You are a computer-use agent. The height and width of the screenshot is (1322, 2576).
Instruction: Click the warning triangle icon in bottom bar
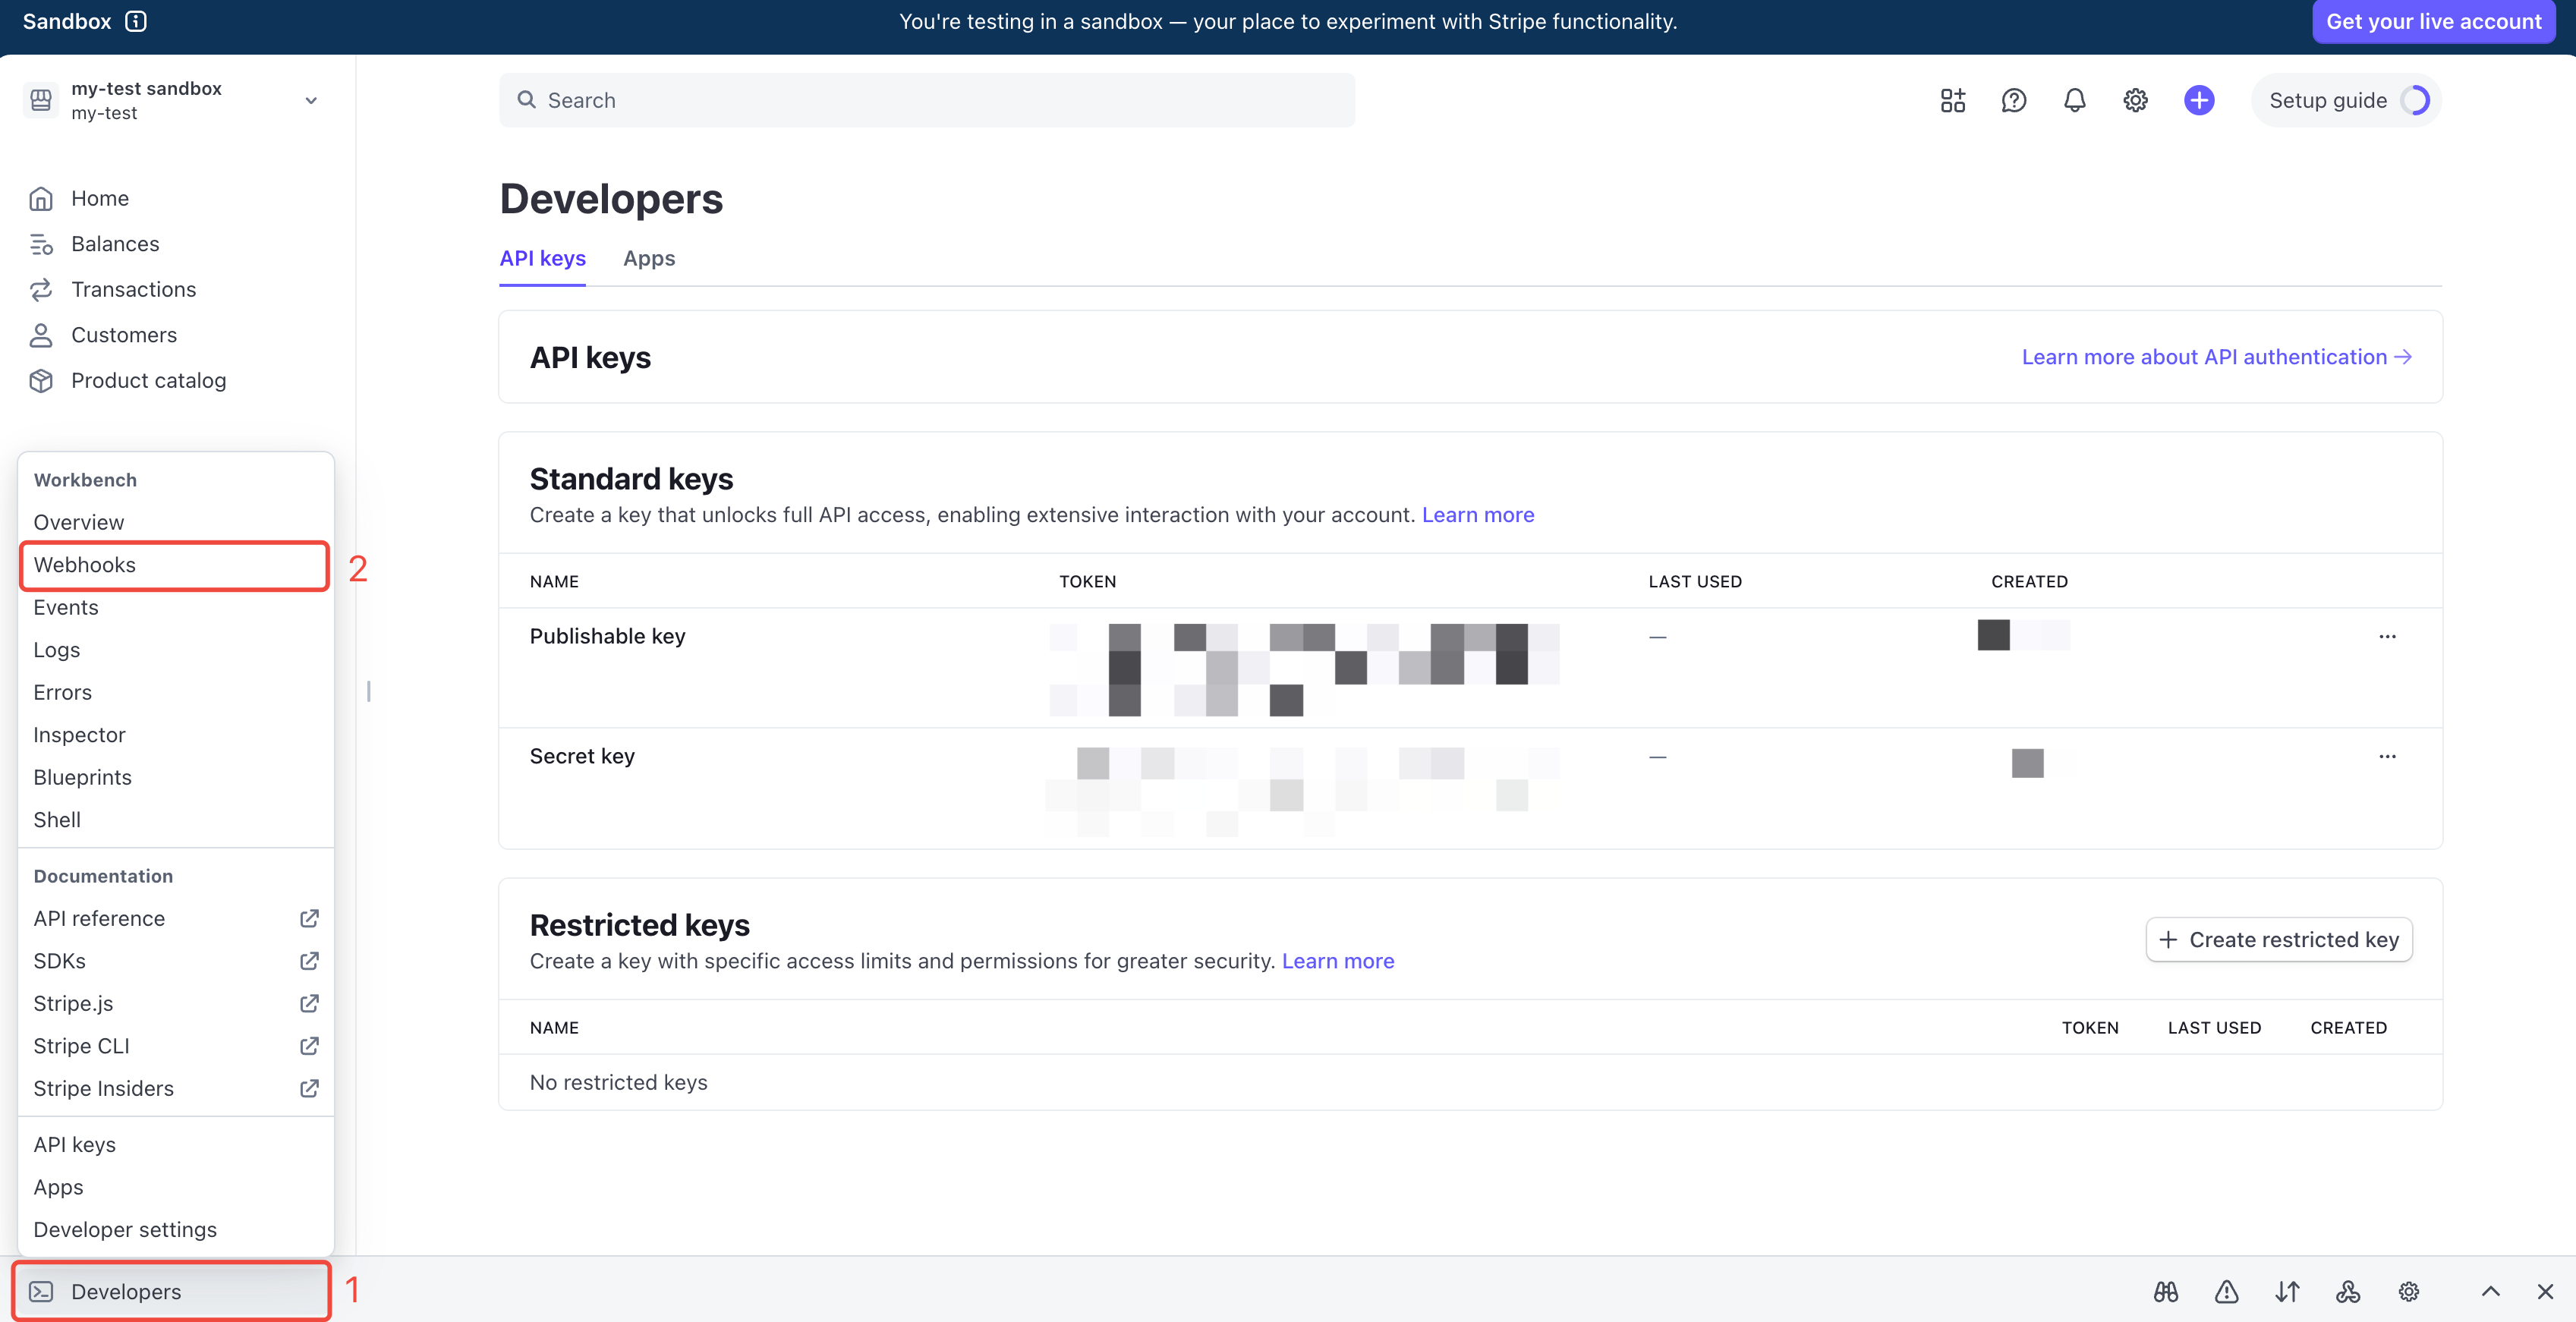pyautogui.click(x=2226, y=1291)
